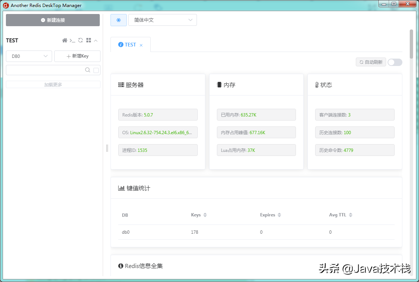Open the grid menu icon for TEST
Viewport: 419px width, 282px height.
[x=89, y=40]
